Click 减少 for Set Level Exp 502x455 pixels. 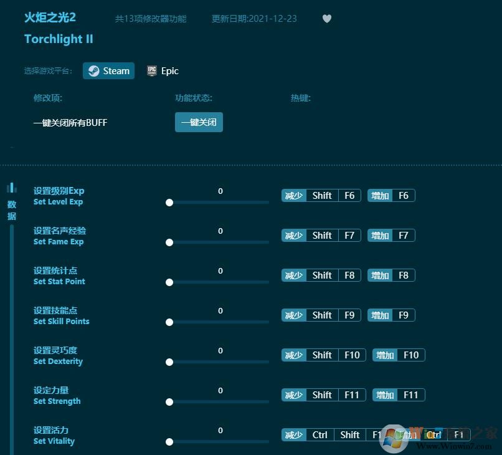coord(293,196)
